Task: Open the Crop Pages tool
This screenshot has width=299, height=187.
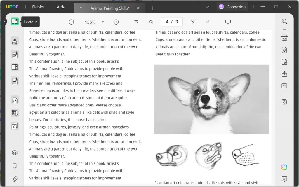Action: click(x=15, y=113)
